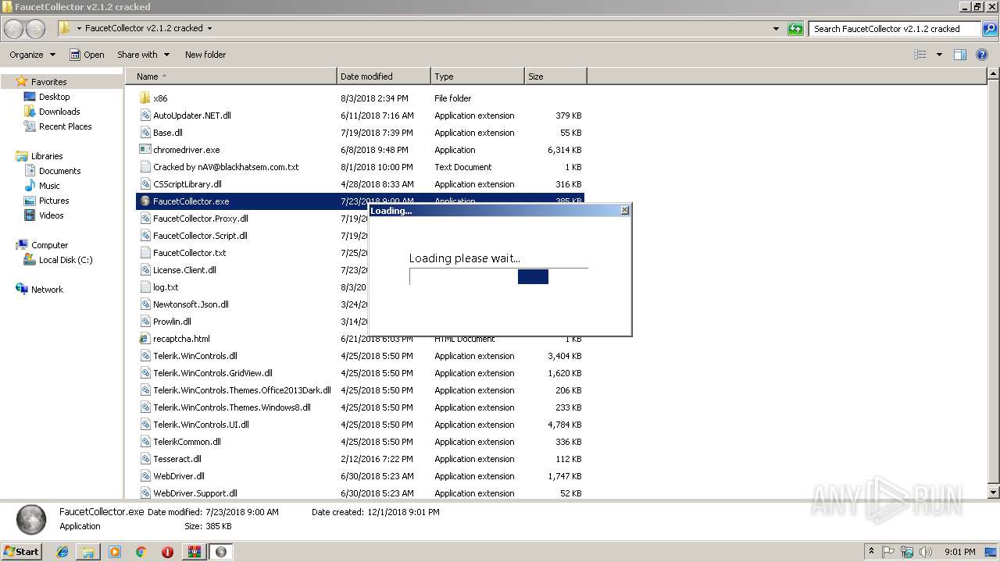Screen dimensions: 1000x562
Task: Click the refresh icon beside address bar
Action: pyautogui.click(x=795, y=29)
